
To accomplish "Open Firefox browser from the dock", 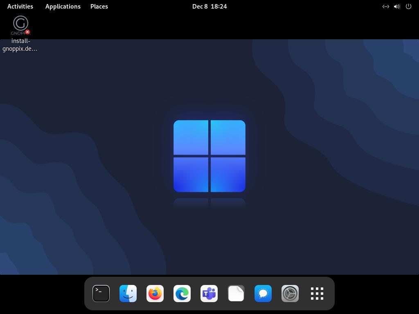I will click(x=155, y=294).
